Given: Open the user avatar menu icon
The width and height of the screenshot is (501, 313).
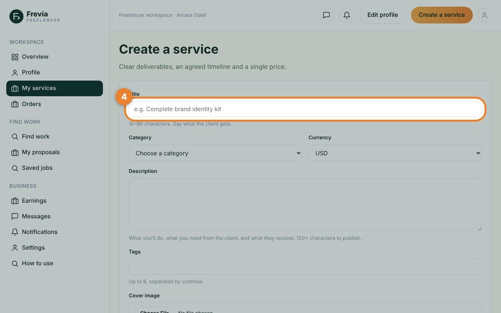Looking at the screenshot, I should 484,15.
